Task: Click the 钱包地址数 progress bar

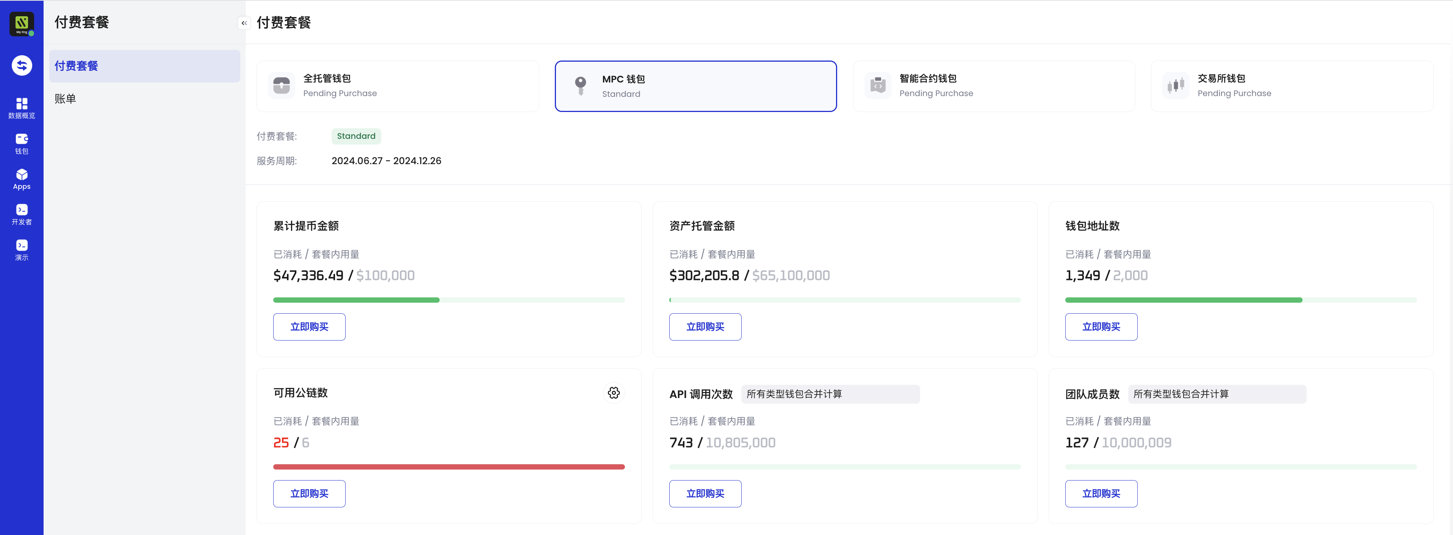Action: (x=1241, y=300)
